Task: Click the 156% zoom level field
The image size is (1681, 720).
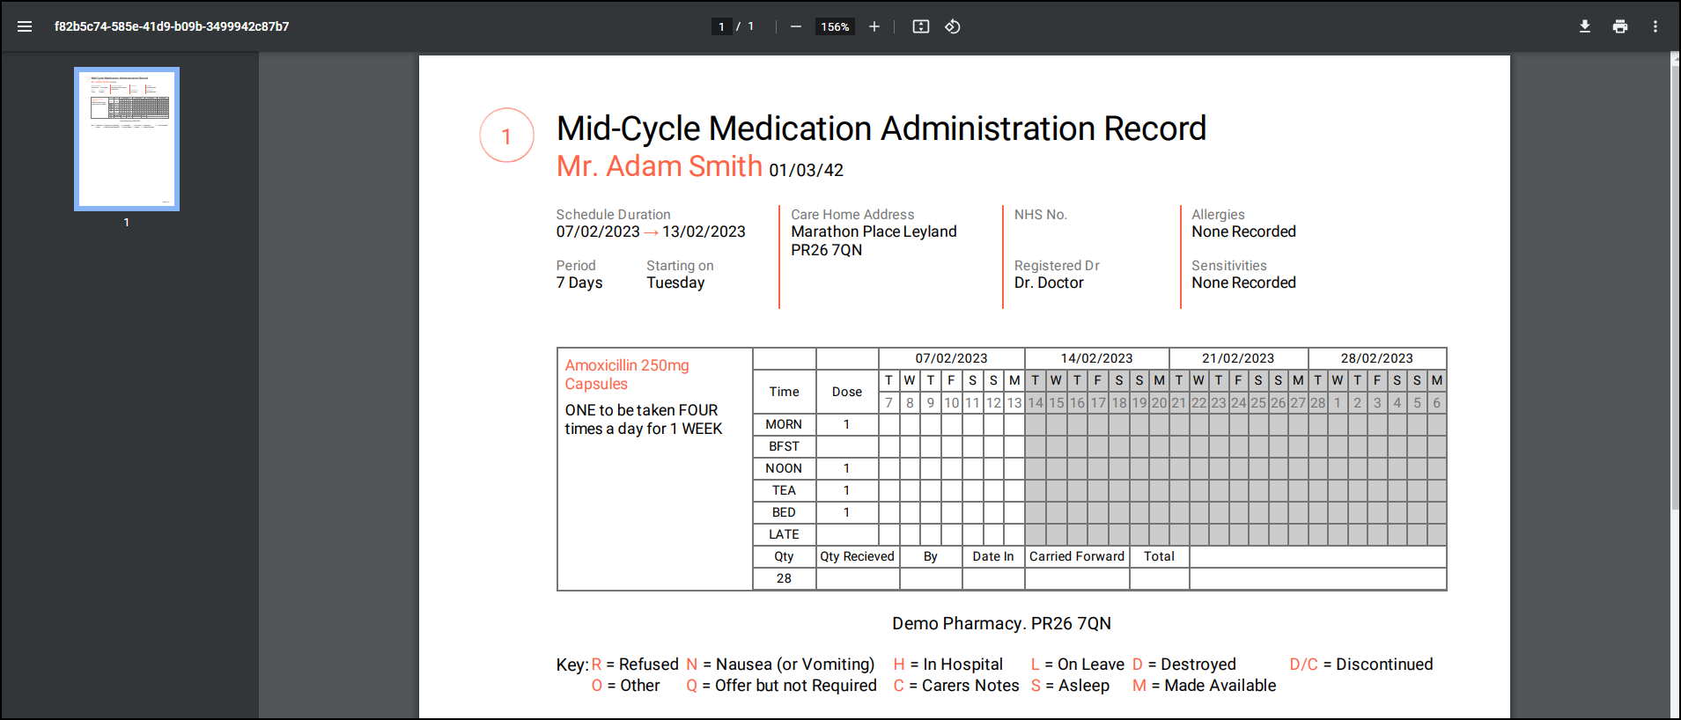Action: click(x=835, y=26)
